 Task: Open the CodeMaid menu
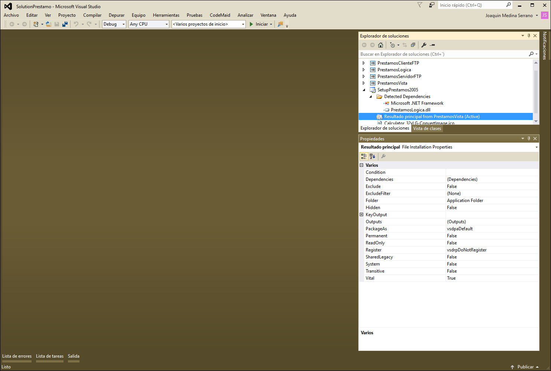(x=220, y=15)
